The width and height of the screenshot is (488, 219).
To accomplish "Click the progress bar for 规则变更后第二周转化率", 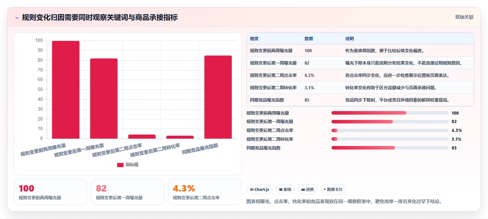I will tap(390, 139).
